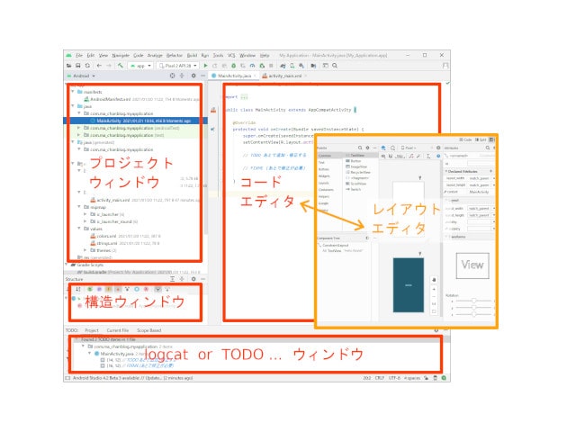Viewport: 576px width, 432px height.
Task: Adjust the first Rotation slider
Action: tap(473, 301)
